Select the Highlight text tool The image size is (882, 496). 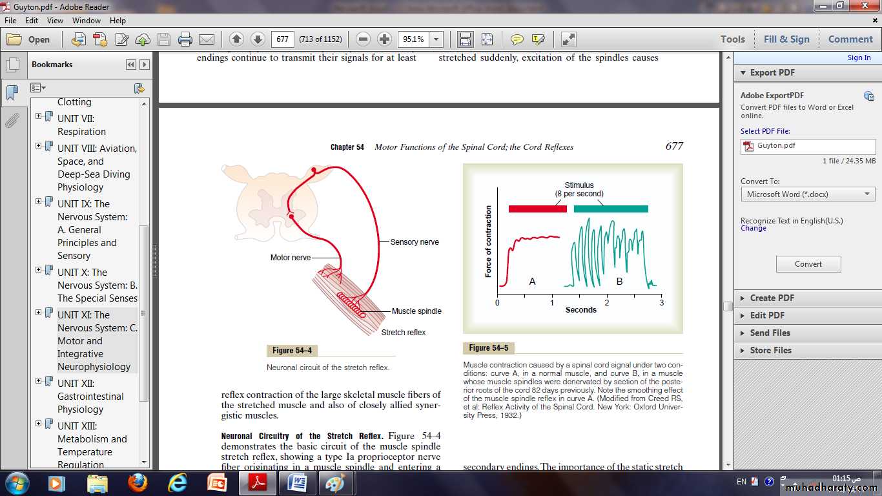(538, 39)
